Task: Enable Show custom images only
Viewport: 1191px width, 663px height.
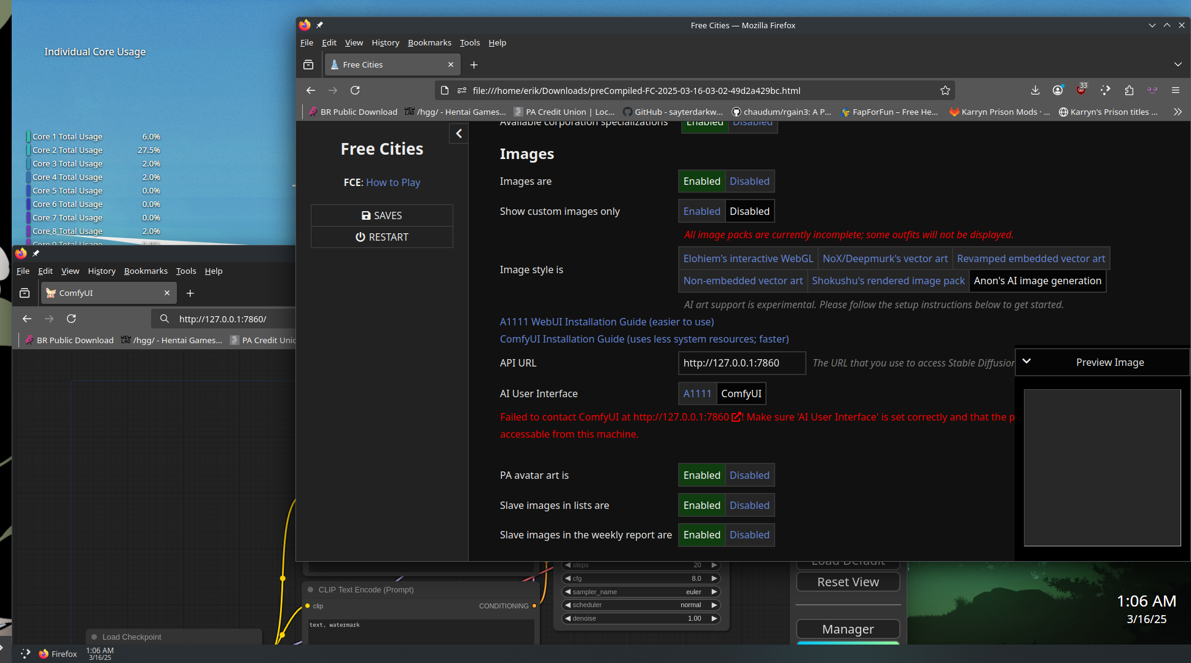Action: point(701,211)
